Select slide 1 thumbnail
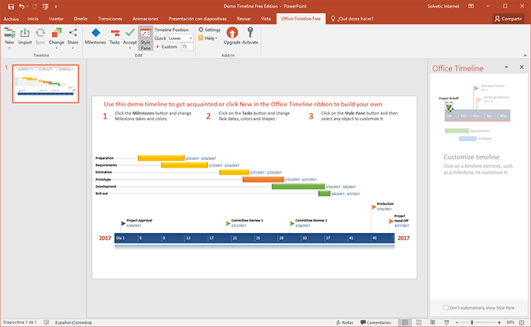 [46, 83]
